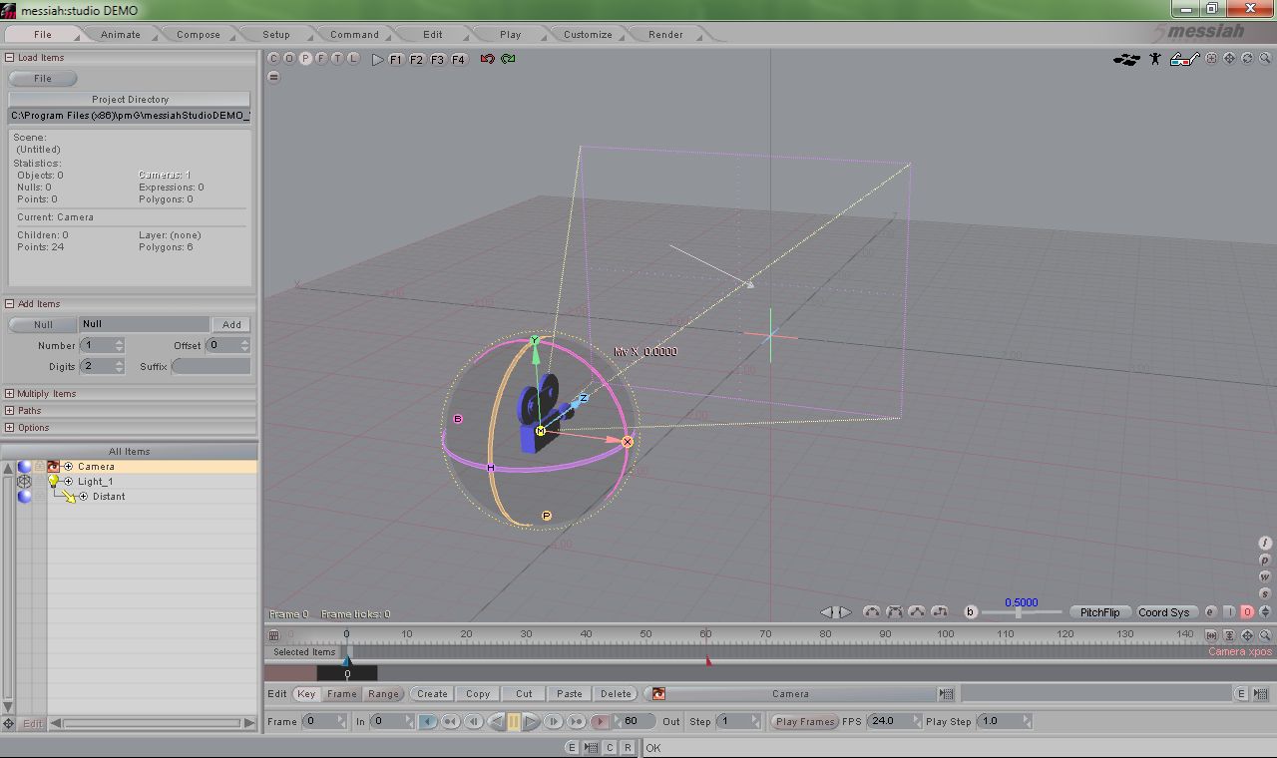The image size is (1277, 758).
Task: Click the F4 layout preset button
Action: point(459,60)
